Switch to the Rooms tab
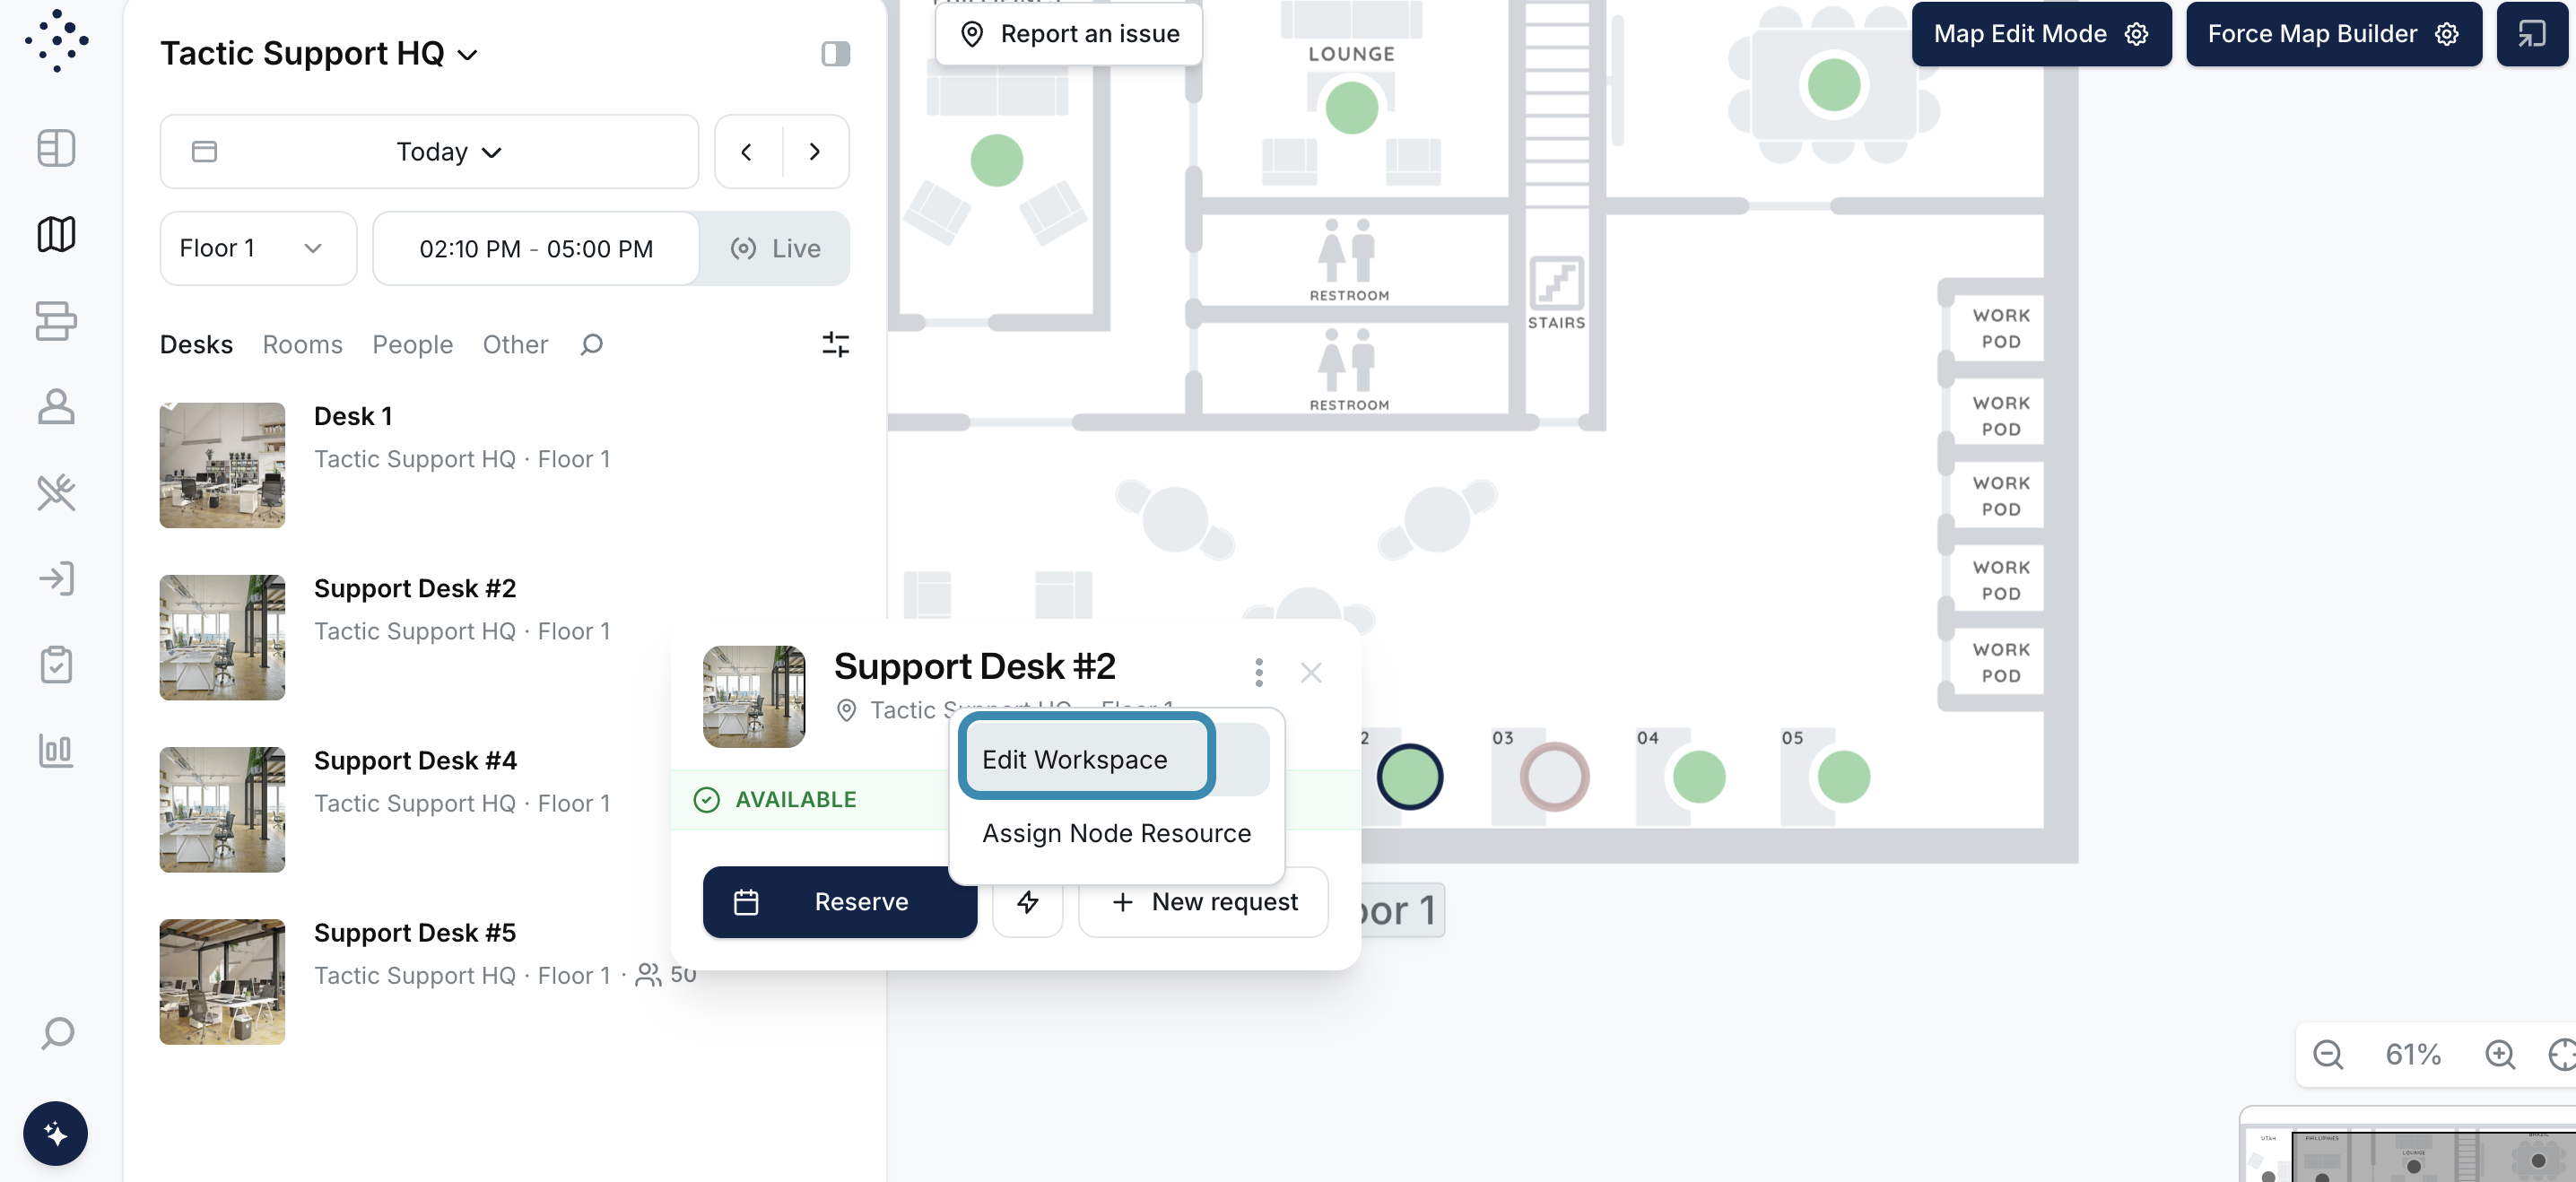 tap(302, 344)
